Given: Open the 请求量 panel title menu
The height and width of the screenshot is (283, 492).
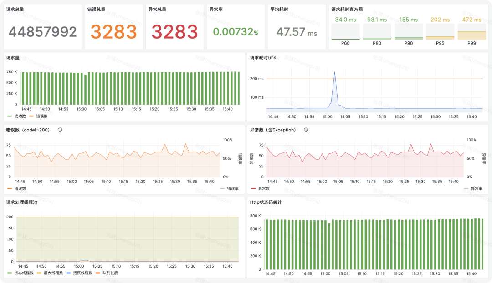Looking at the screenshot, I should (13, 58).
